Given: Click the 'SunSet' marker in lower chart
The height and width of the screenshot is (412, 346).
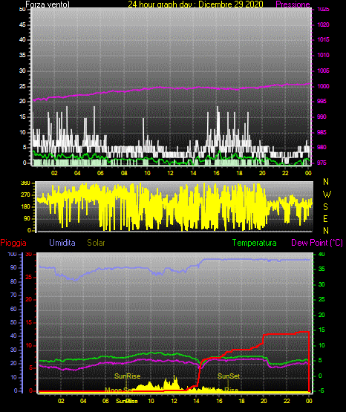Looking at the screenshot, I should tap(229, 376).
